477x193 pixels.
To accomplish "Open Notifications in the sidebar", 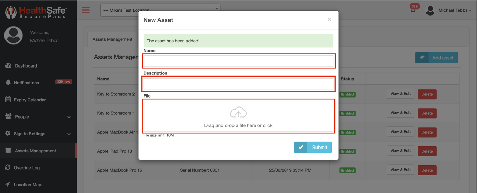I will pyautogui.click(x=26, y=83).
